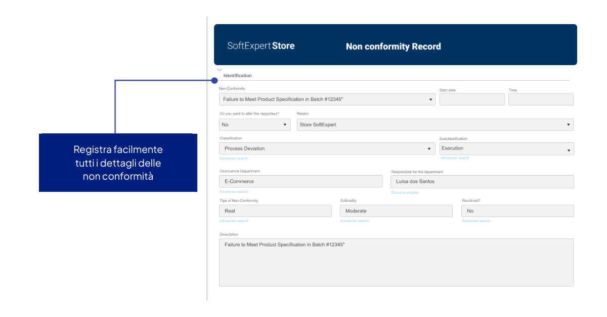Viewport: 607px width, 317px height.
Task: Open the Classification dropdown showing Process Deviation
Action: click(327, 148)
